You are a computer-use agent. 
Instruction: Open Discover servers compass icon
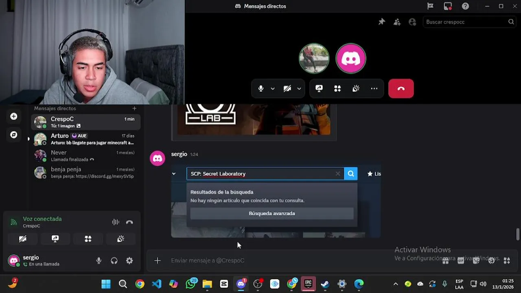pos(14,135)
